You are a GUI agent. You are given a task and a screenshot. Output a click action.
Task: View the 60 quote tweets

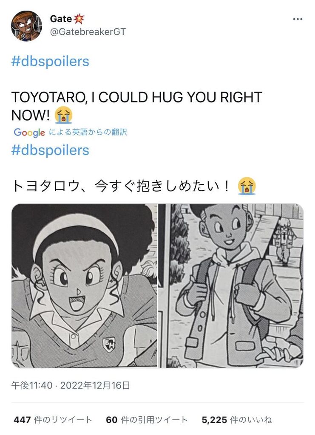coord(147,420)
